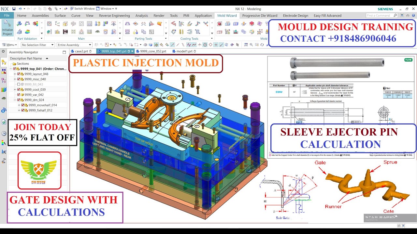This screenshot has height=234, width=417.
Task: Uncheck the 9999_top_041 component checkbox
Action: 15,69
